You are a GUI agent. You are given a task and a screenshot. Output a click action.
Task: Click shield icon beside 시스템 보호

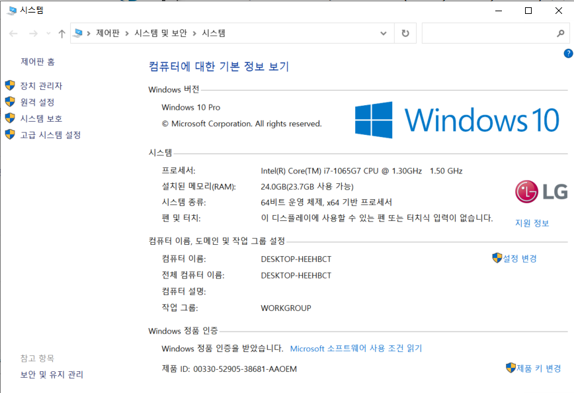[11, 118]
